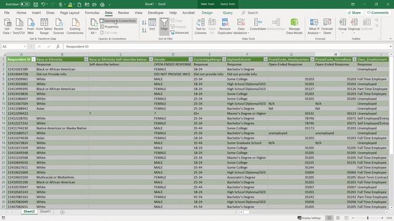Click Text to Columns
The height and width of the screenshot is (221, 394).
(201, 26)
